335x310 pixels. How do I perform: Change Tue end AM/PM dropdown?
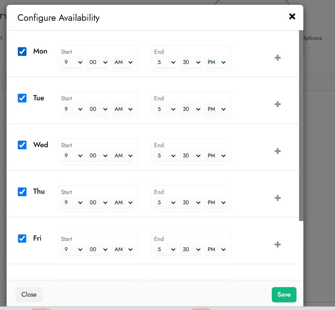(215, 109)
